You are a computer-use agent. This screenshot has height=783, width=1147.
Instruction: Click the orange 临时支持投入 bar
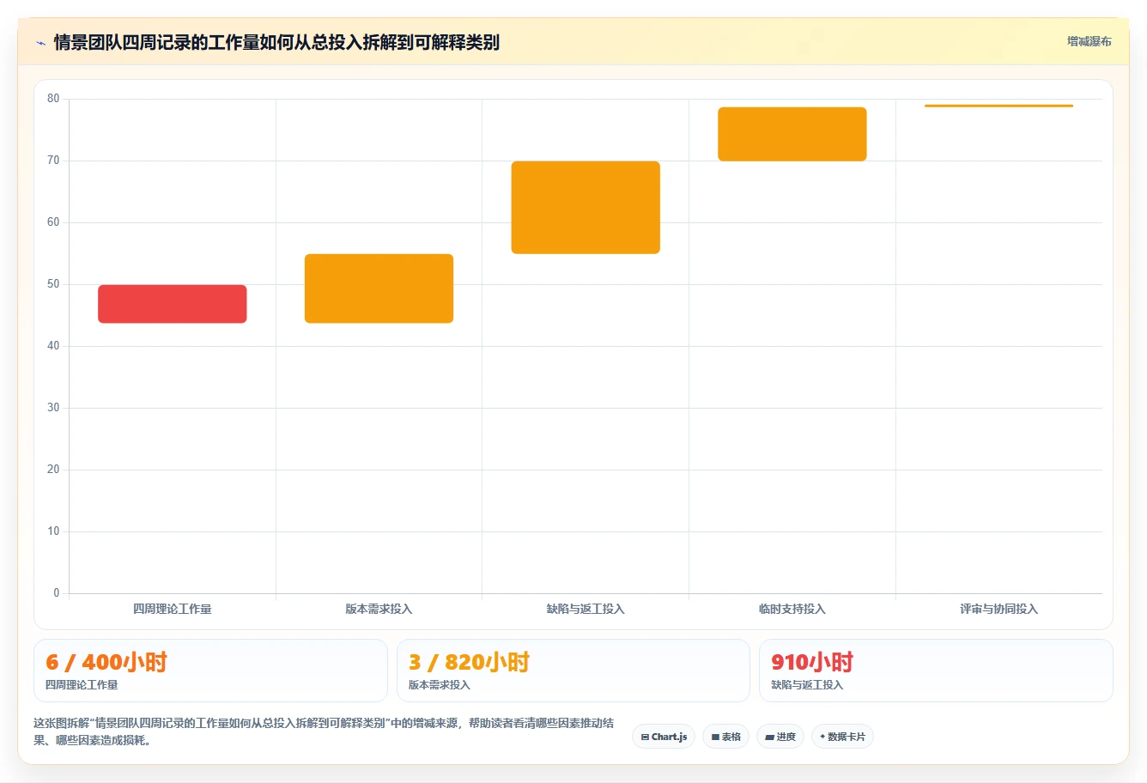[792, 134]
